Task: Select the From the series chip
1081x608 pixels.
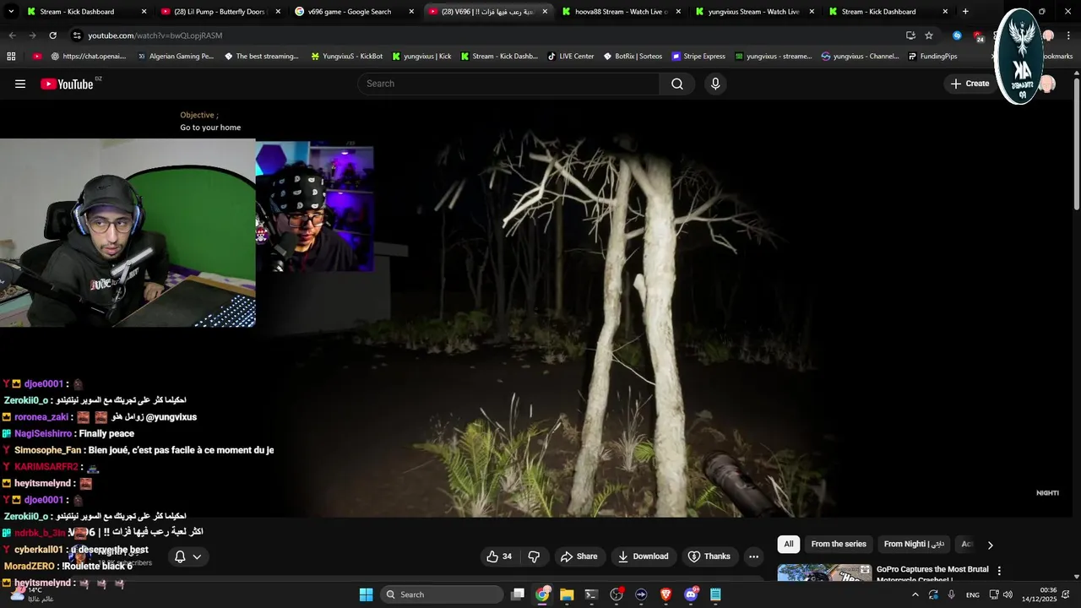Action: (839, 544)
